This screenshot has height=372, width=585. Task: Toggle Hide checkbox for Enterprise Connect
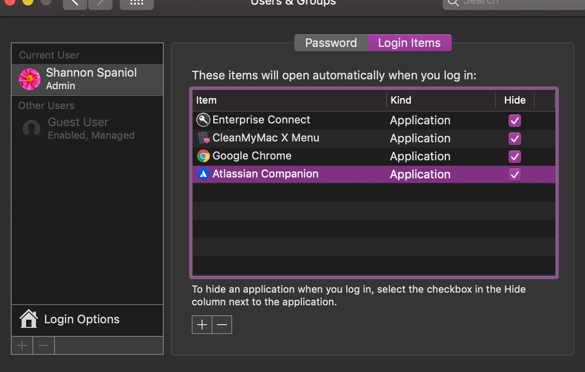click(515, 121)
